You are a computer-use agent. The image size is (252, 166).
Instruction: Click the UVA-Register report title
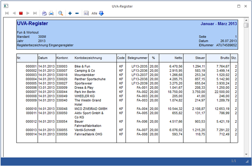[x=32, y=24]
